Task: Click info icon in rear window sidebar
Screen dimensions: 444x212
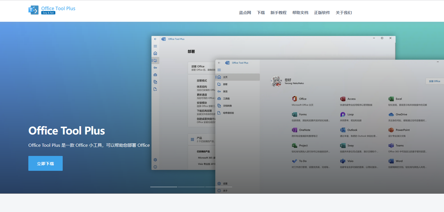Action: (155, 167)
